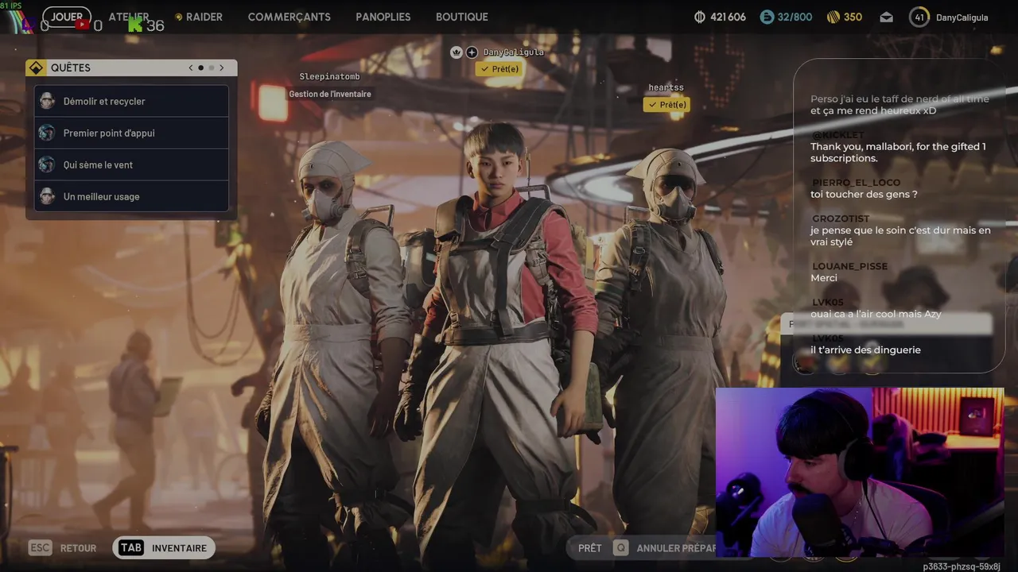Click DanyCaligula's Prêt(e) ready badge
The height and width of the screenshot is (572, 1018).
(x=499, y=69)
